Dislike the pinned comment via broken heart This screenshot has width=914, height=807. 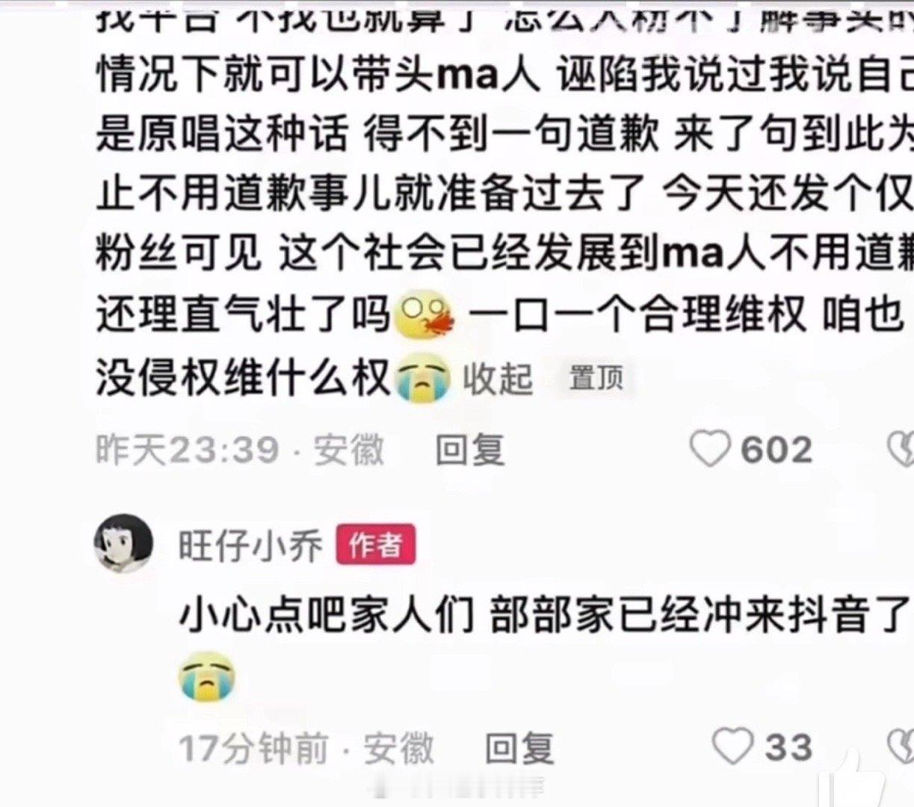[900, 451]
